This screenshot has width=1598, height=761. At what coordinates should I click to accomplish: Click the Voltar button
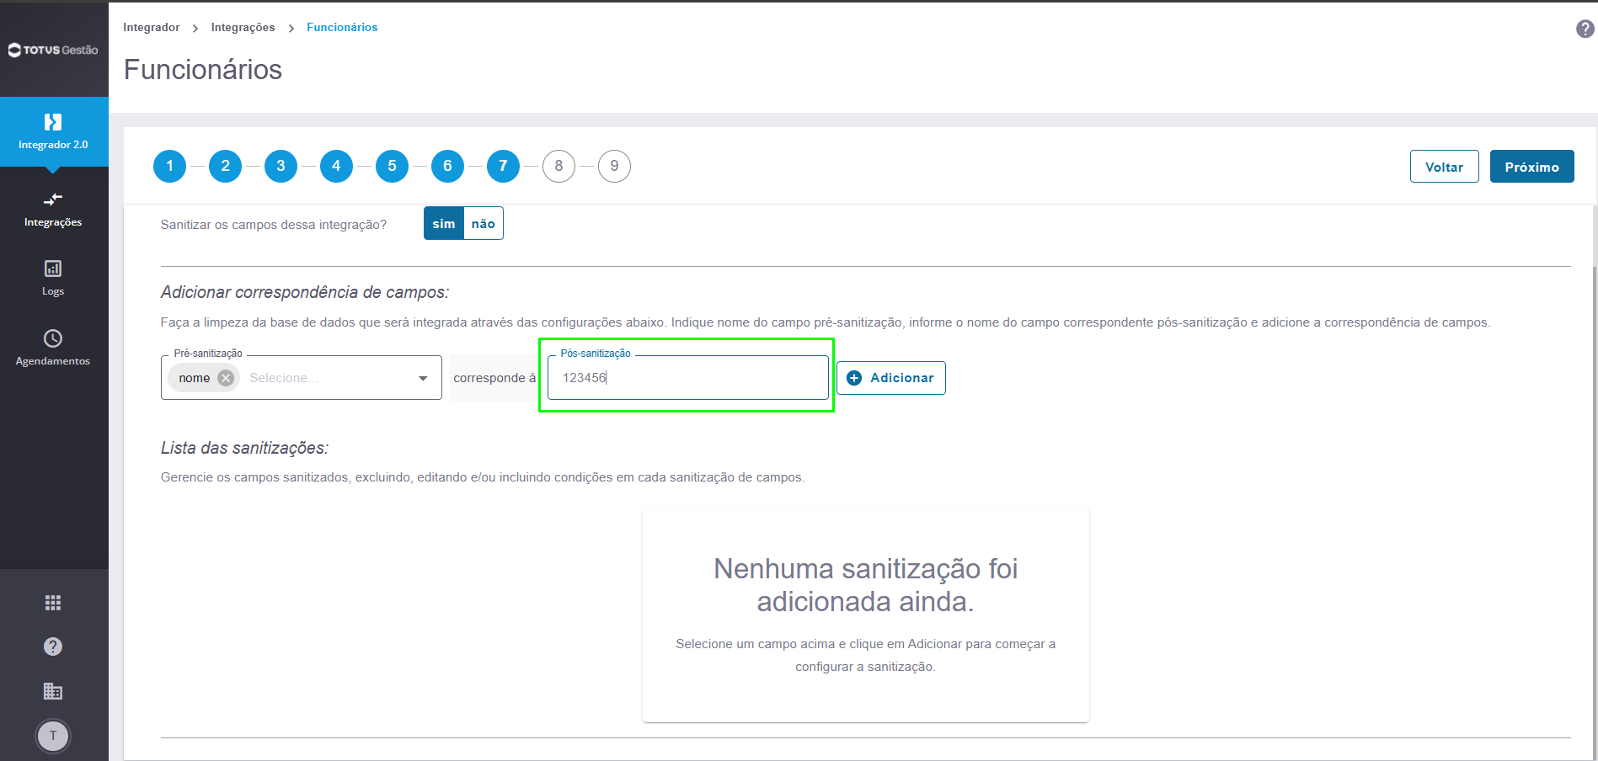coord(1444,167)
